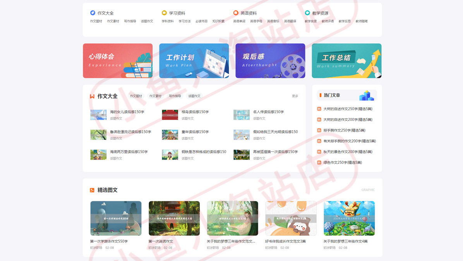This screenshot has width=463, height=261.
Task: Open the 心得体会 Experience banner
Action: pos(118,61)
